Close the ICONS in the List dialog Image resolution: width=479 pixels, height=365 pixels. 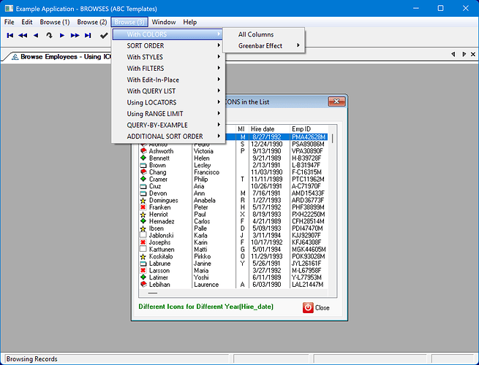[336, 101]
